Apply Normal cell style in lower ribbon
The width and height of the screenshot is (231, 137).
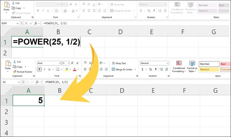pyautogui.click(x=209, y=64)
